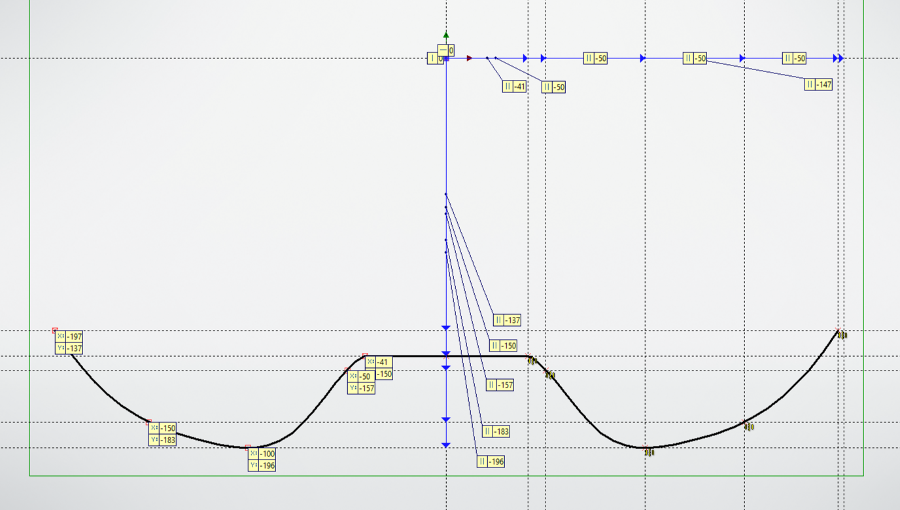
Task: Select origin label 0 with vertical bar icon
Action: [x=436, y=58]
